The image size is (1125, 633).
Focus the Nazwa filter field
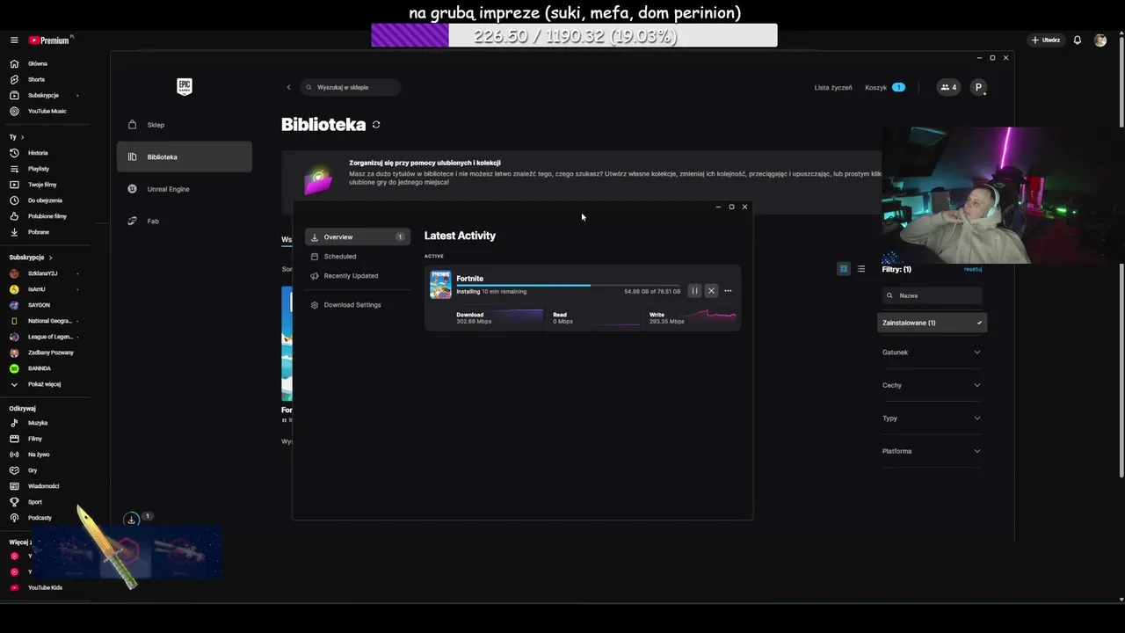(x=933, y=295)
